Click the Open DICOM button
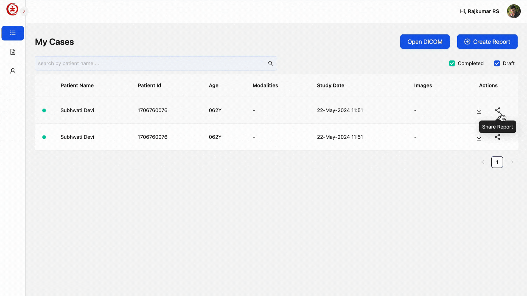 425,41
